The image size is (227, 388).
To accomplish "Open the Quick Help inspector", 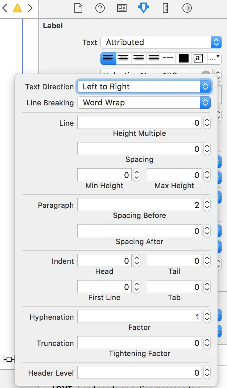I will pos(100,8).
